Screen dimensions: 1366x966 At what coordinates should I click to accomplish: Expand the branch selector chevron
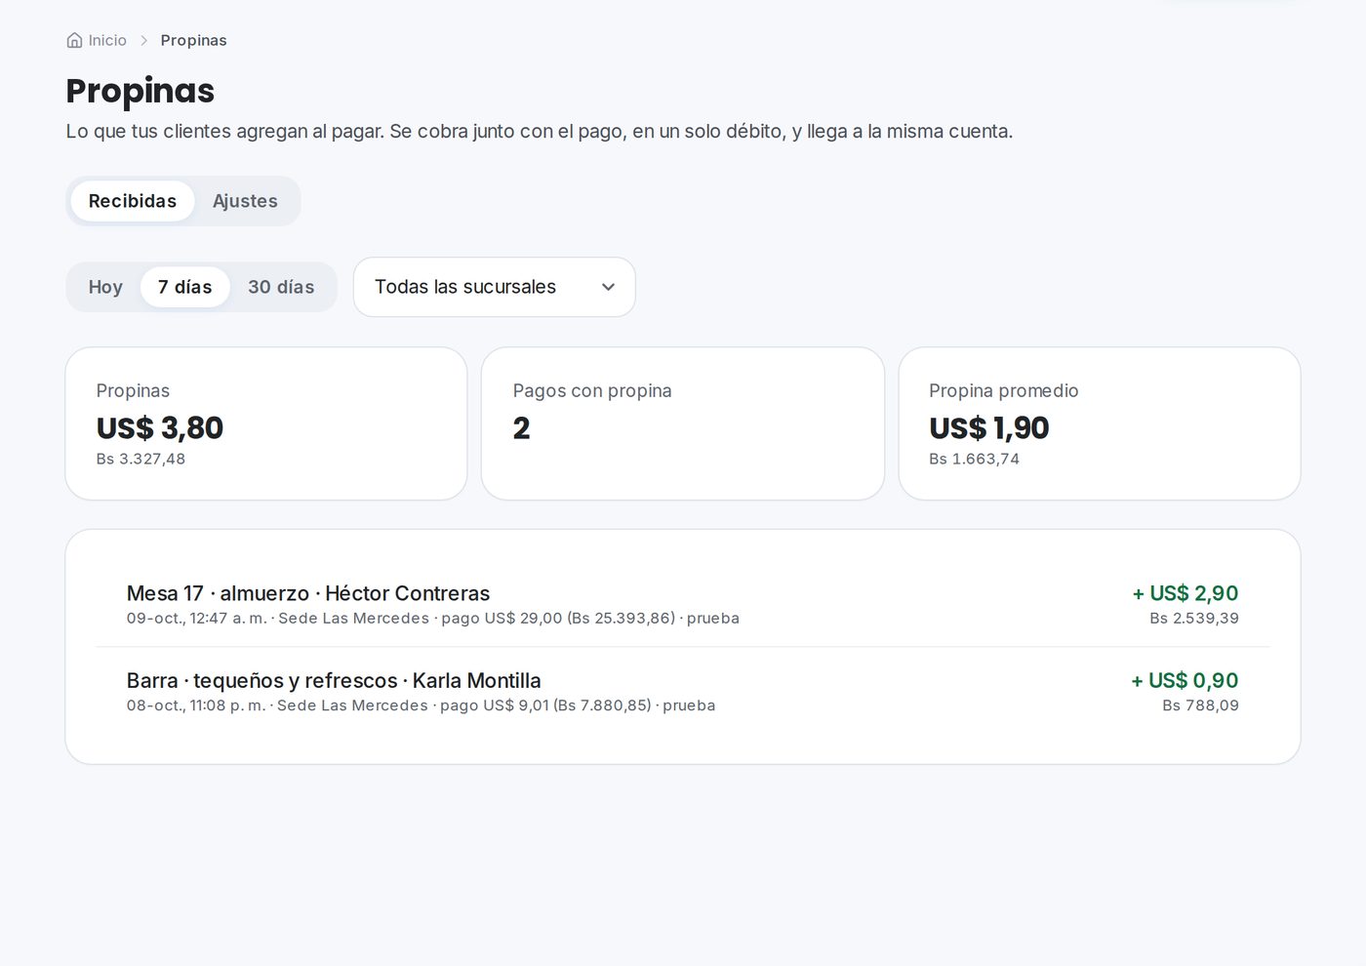(x=608, y=287)
